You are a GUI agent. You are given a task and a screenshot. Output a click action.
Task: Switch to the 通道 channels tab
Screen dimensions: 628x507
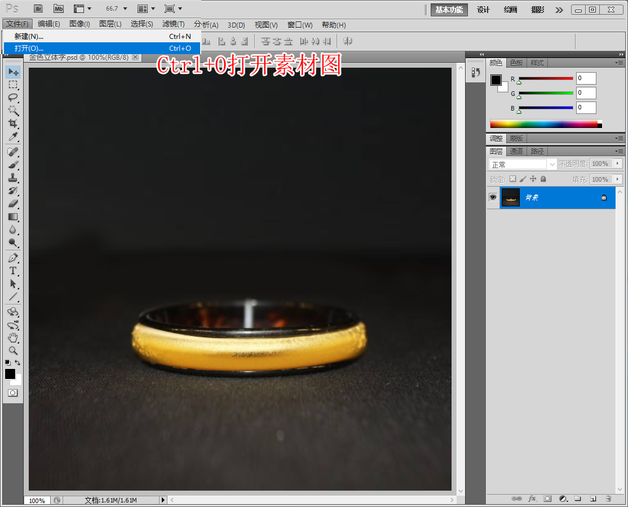point(516,151)
